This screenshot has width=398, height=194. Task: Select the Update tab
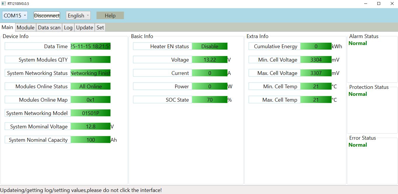(x=85, y=28)
